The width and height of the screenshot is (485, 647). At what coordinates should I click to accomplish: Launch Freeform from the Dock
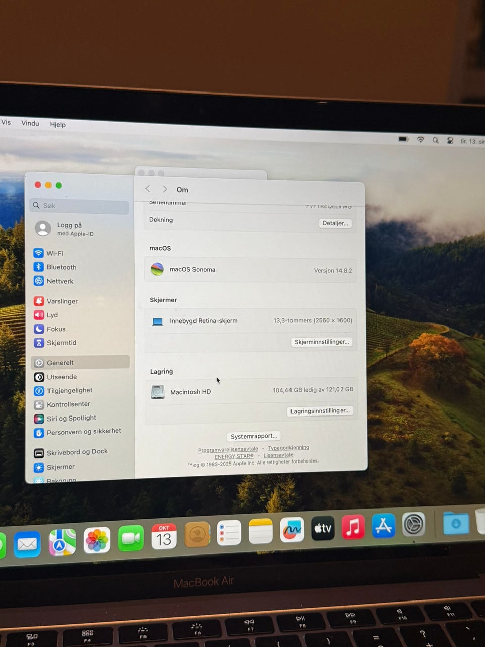[x=292, y=530]
